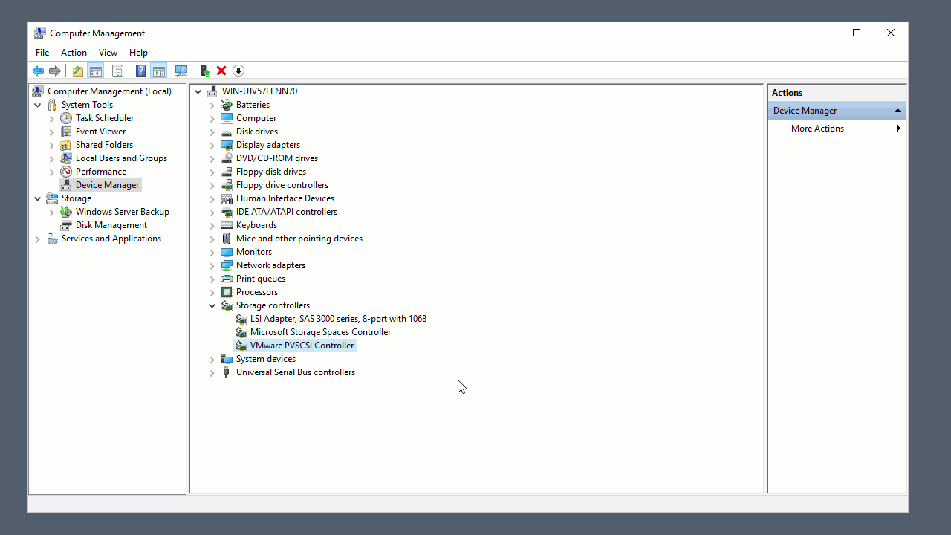Collapse the System Tools tree node
The image size is (951, 535).
pyautogui.click(x=38, y=105)
